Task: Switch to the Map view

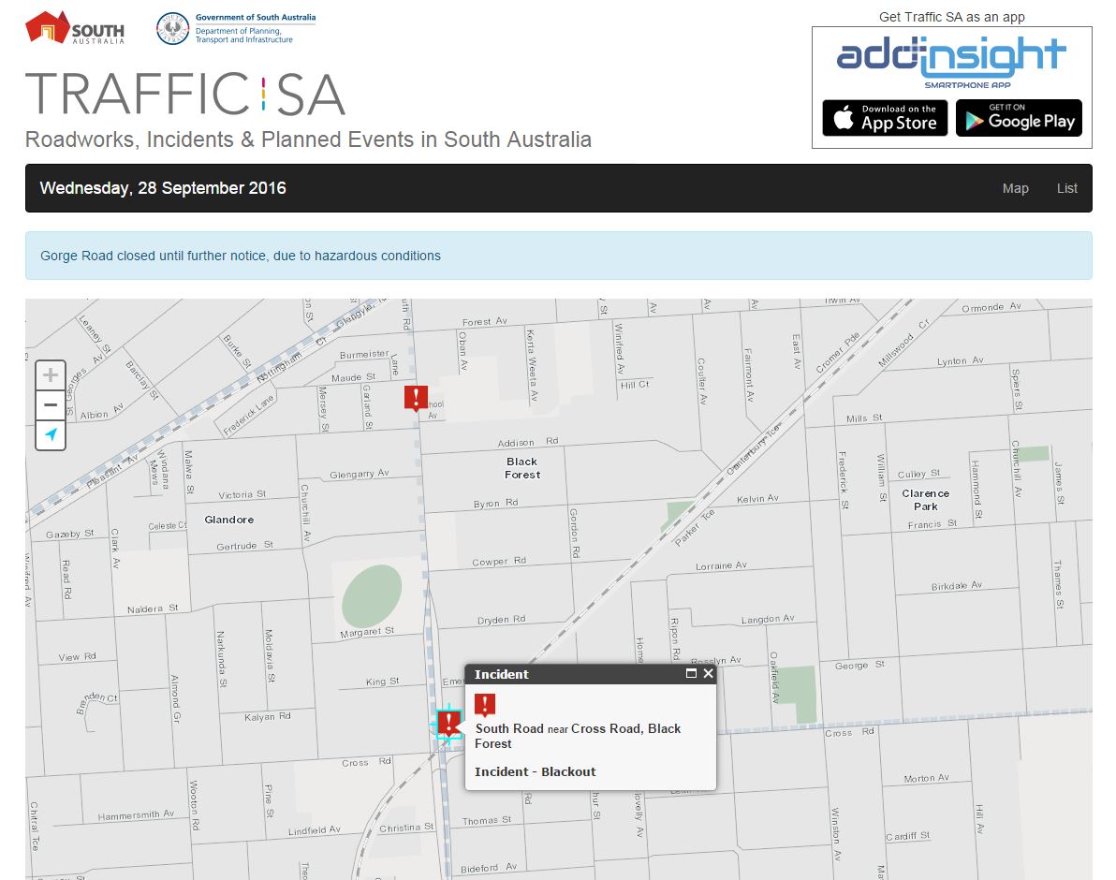Action: click(1015, 188)
